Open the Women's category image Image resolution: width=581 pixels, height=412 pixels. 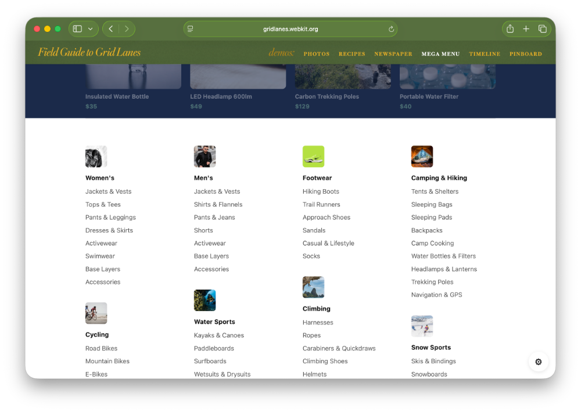[96, 157]
